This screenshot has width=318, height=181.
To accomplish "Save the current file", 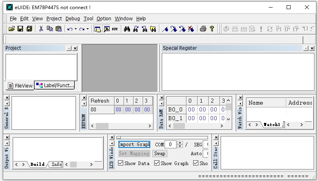I will 20,29.
